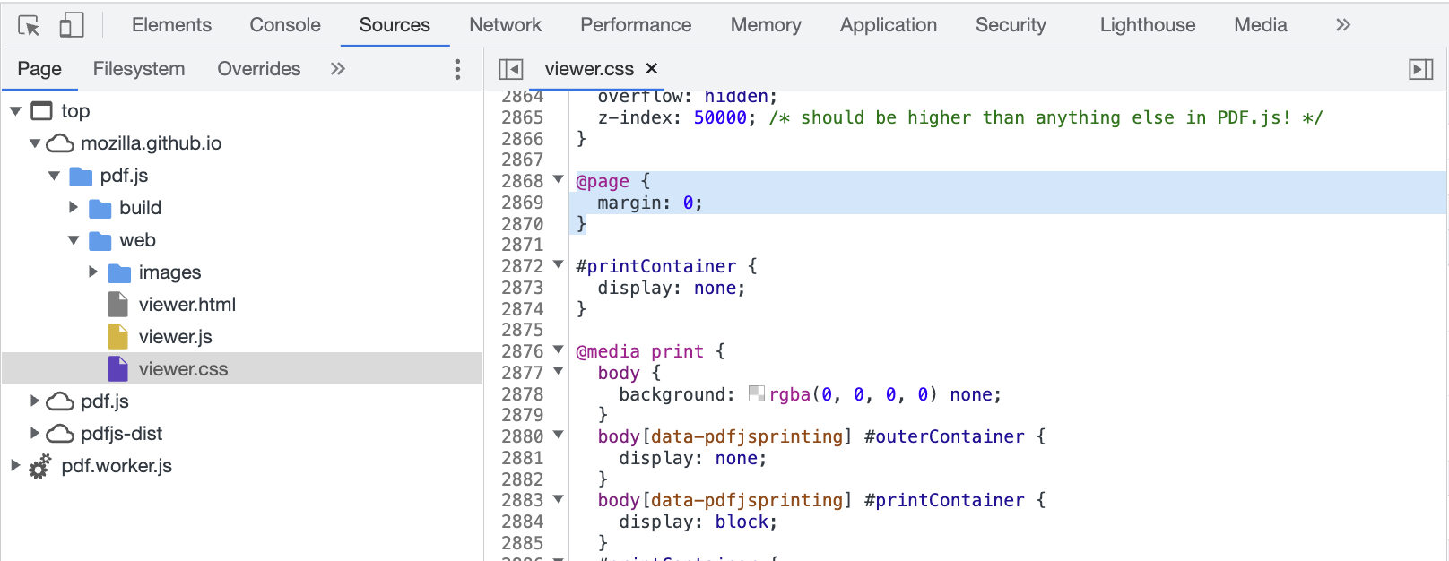The image size is (1449, 561).
Task: Switch to the Elements tab
Action: click(171, 25)
